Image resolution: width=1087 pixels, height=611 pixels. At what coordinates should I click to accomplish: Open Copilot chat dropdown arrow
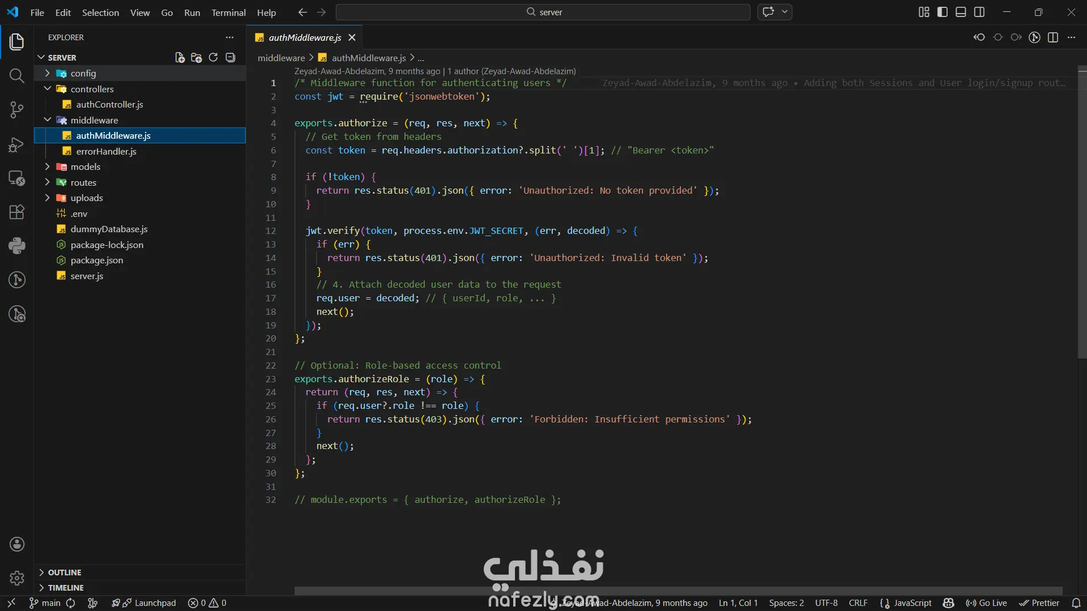point(785,12)
